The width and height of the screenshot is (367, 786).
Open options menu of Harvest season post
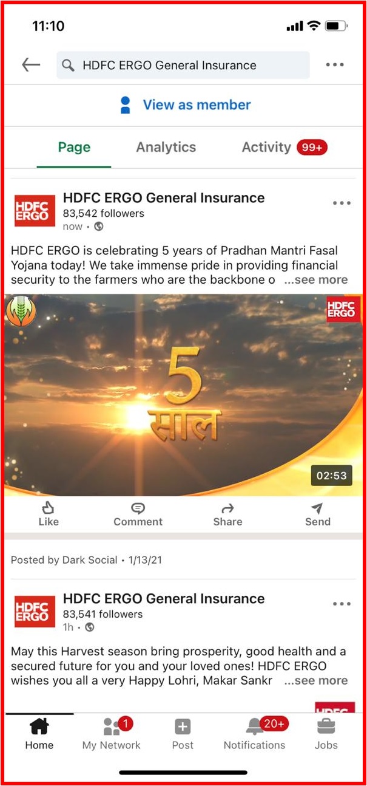coord(342,604)
